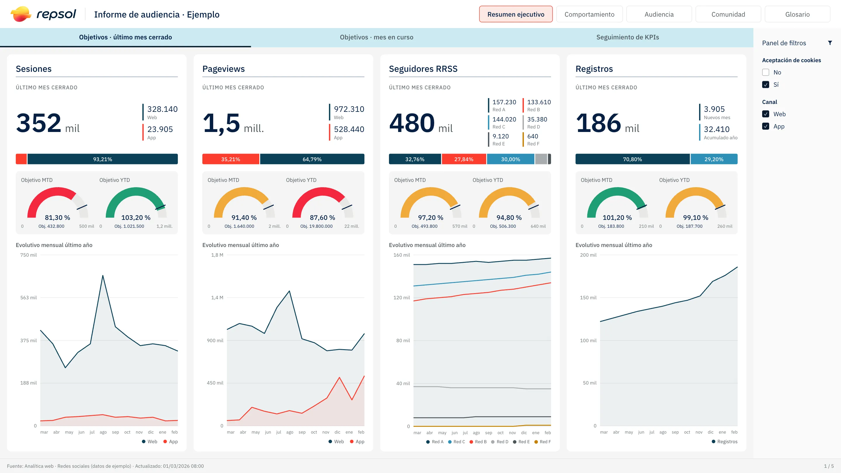Click the 27,84% Seguidores bar segment
Viewport: 841px width, 473px height.
(464, 159)
